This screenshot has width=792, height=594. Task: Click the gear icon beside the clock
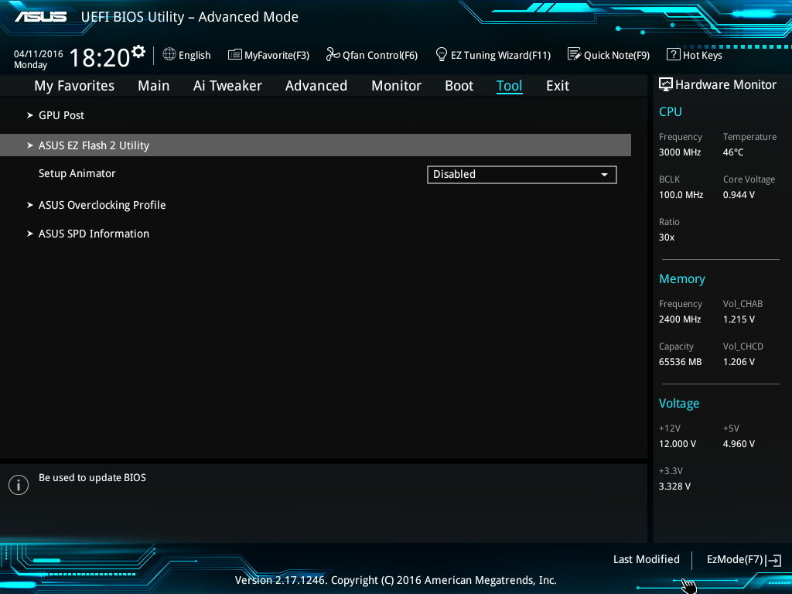(x=138, y=52)
